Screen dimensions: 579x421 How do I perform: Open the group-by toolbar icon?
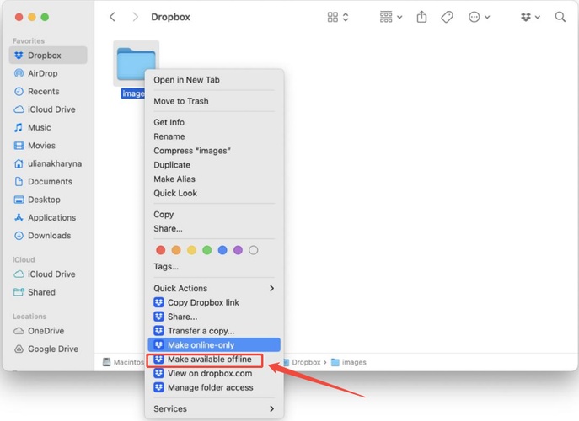[x=386, y=17]
